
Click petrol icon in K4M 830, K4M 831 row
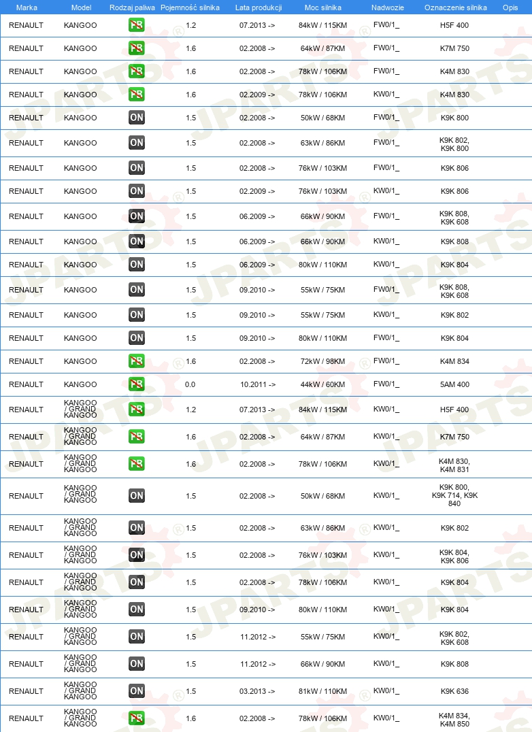[137, 463]
